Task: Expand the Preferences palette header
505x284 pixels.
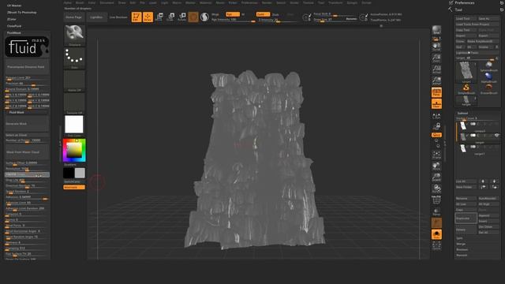Action: (x=465, y=2)
